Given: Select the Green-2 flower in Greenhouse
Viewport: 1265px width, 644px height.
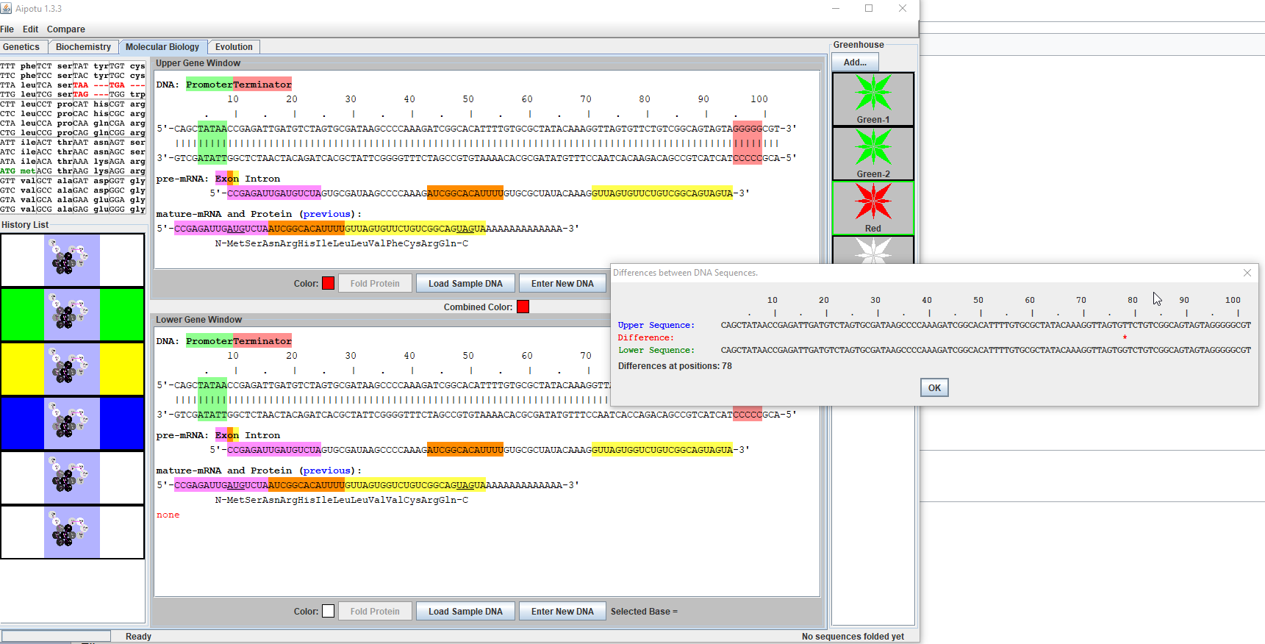Looking at the screenshot, I should [x=872, y=153].
